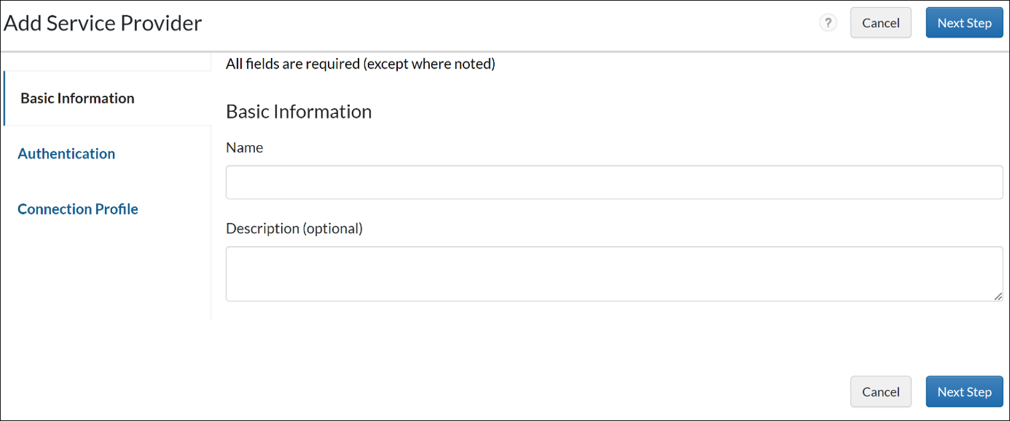1010x421 pixels.
Task: Open the Connection Profile tab
Action: pos(77,209)
